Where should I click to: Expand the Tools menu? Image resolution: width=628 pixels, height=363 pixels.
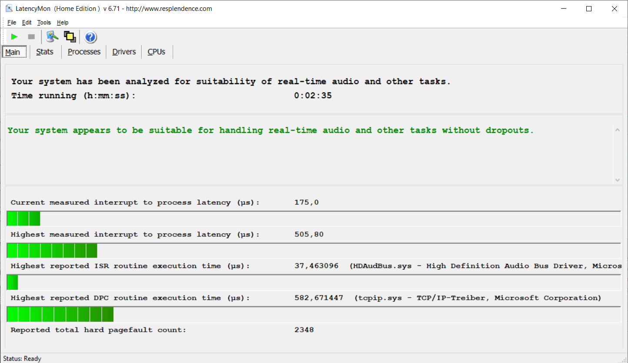point(44,23)
